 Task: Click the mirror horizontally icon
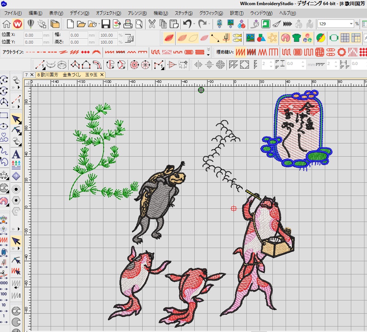pyautogui.click(x=198, y=65)
